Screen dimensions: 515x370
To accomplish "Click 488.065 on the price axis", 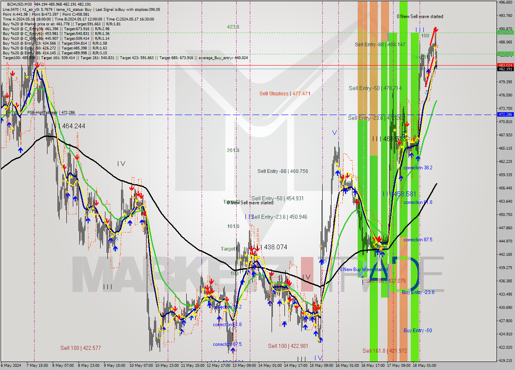I will (x=506, y=42).
